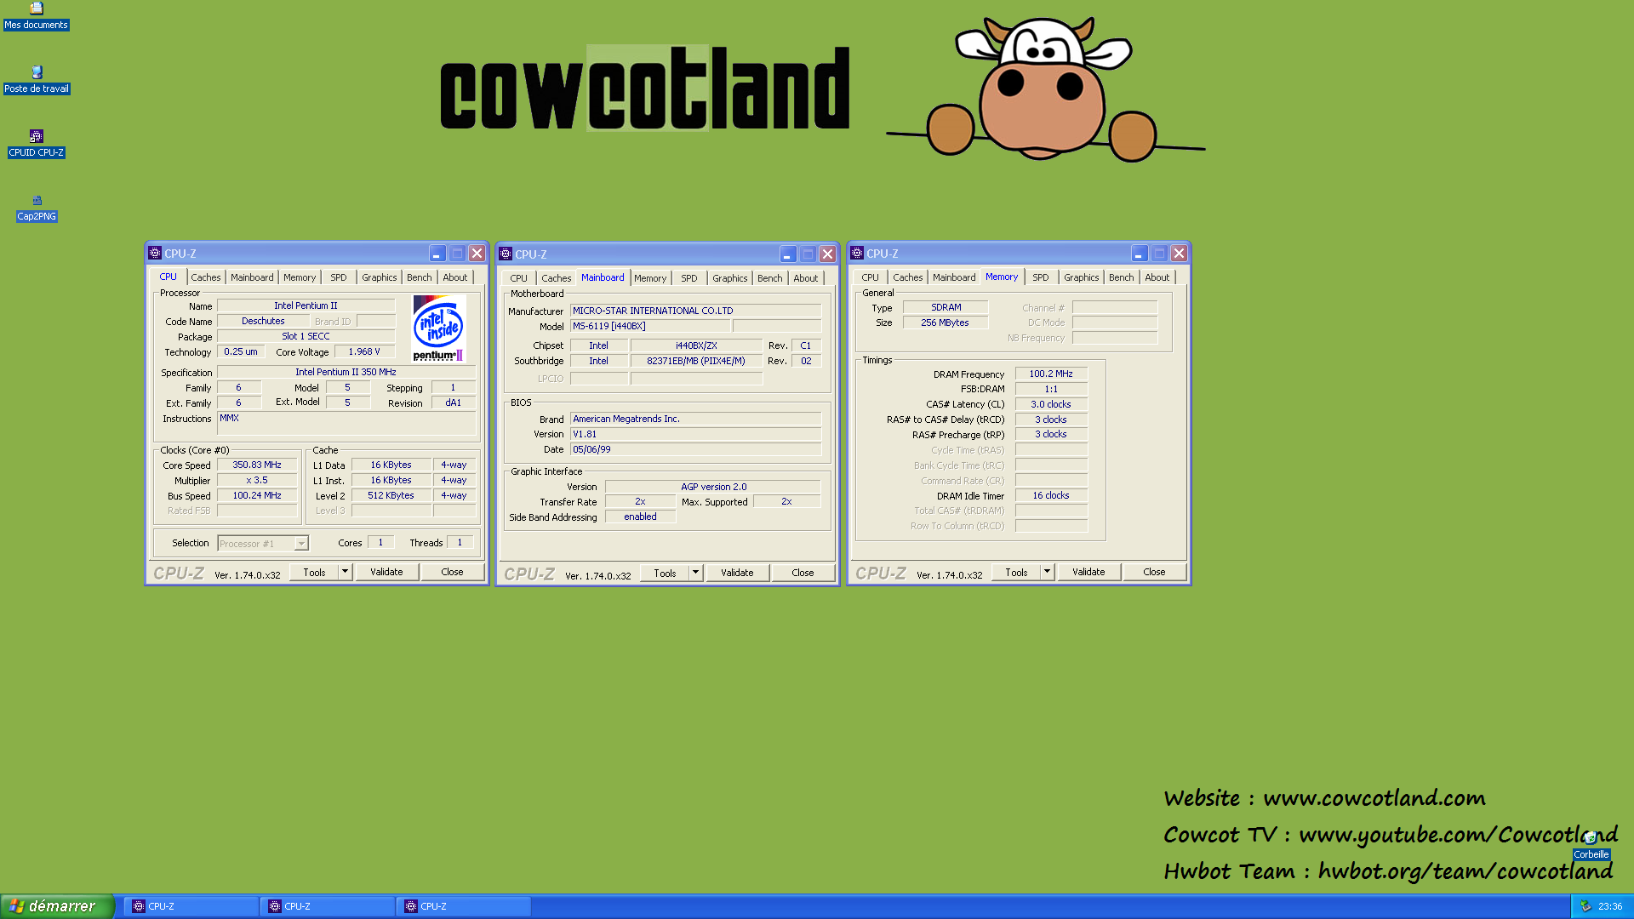Viewport: 1634px width, 919px height.
Task: Click title bar icon of Mainboard window
Action: [506, 254]
